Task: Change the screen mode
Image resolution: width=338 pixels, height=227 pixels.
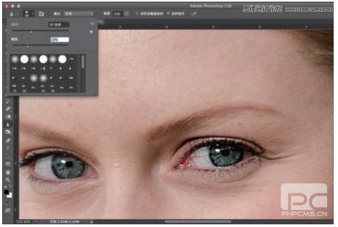Action: tap(8, 210)
